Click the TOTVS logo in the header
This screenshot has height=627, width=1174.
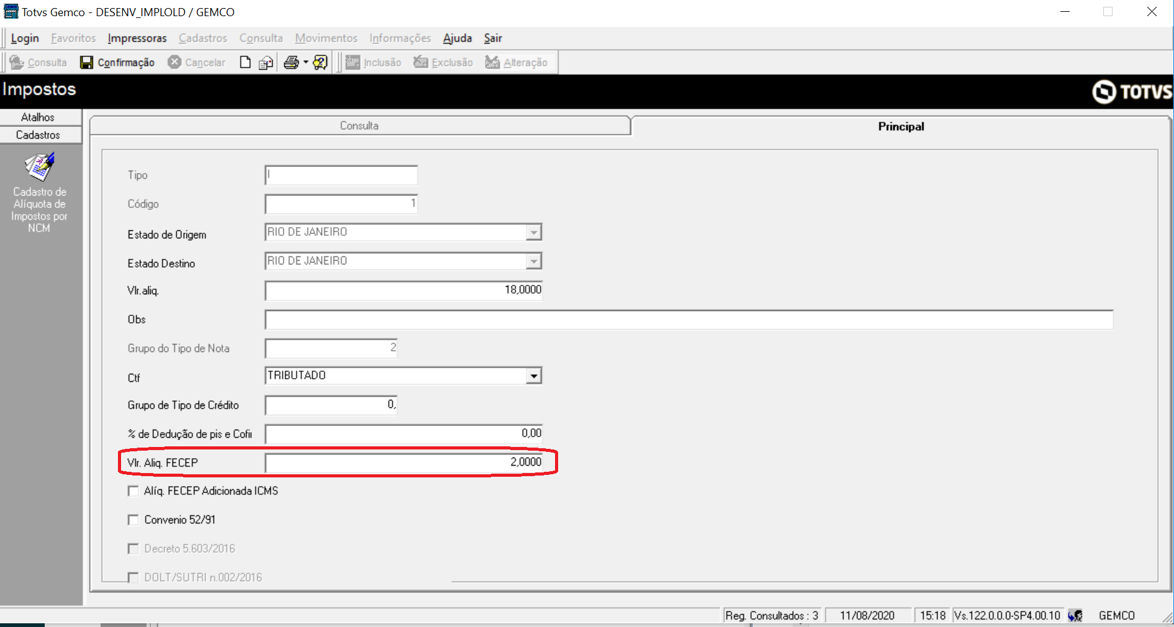pyautogui.click(x=1131, y=92)
